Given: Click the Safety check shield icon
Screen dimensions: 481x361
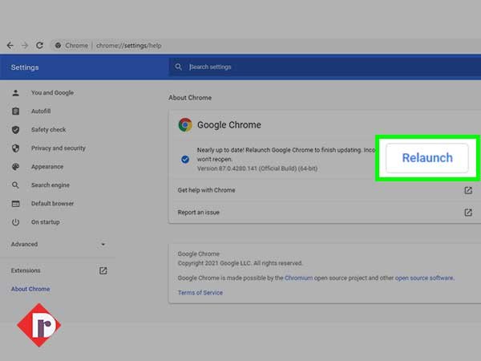Looking at the screenshot, I should click(16, 130).
